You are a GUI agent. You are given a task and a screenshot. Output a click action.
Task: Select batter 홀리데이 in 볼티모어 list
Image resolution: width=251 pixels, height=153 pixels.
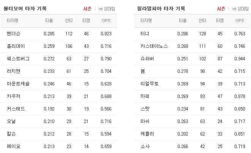(x=16, y=46)
